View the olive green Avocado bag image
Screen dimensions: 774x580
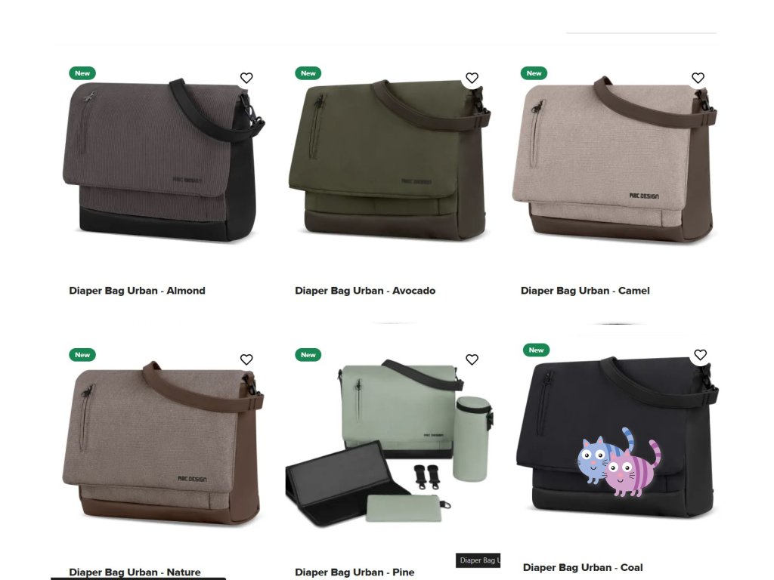click(x=389, y=160)
